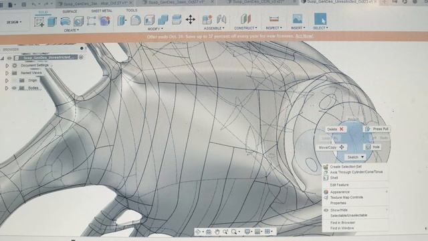Choose the Pan hand tool in navigation bar
This screenshot has height=241, width=428.
pyautogui.click(x=217, y=232)
